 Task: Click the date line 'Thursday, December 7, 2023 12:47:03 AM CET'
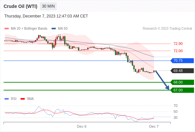(46, 16)
